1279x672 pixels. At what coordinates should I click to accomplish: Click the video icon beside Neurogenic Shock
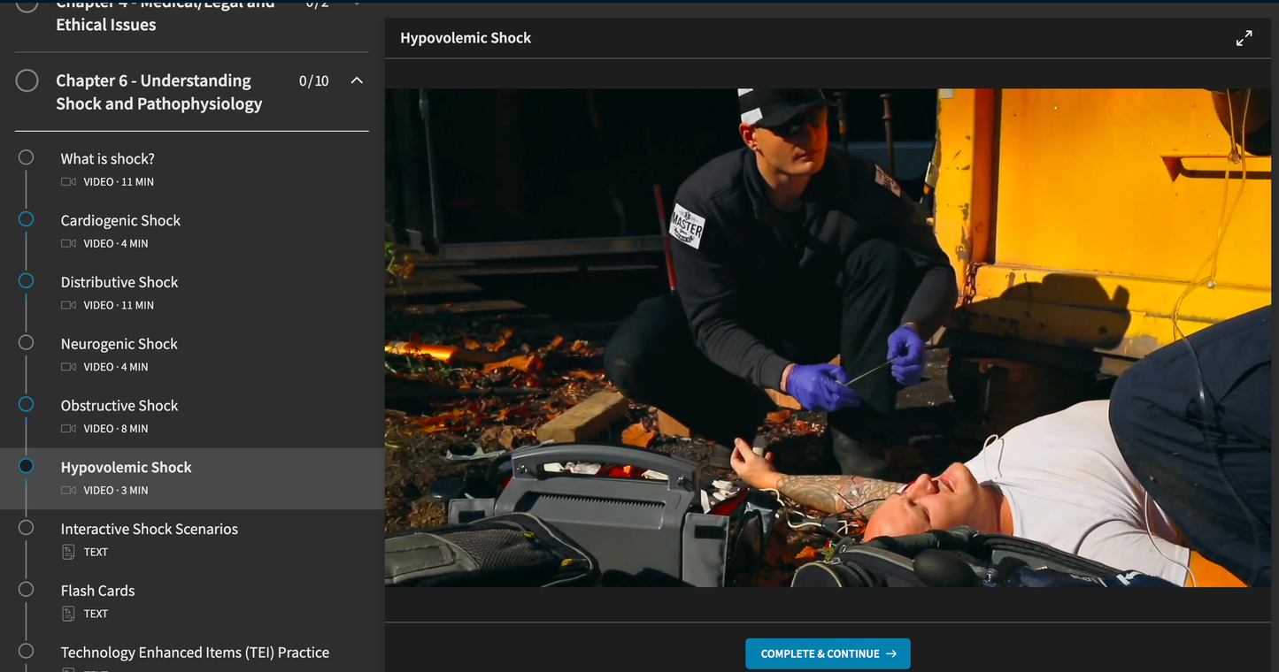68,367
